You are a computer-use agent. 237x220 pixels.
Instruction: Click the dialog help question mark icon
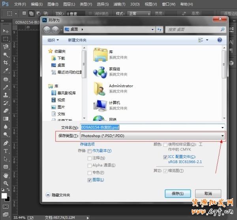pyautogui.click(x=219, y=40)
